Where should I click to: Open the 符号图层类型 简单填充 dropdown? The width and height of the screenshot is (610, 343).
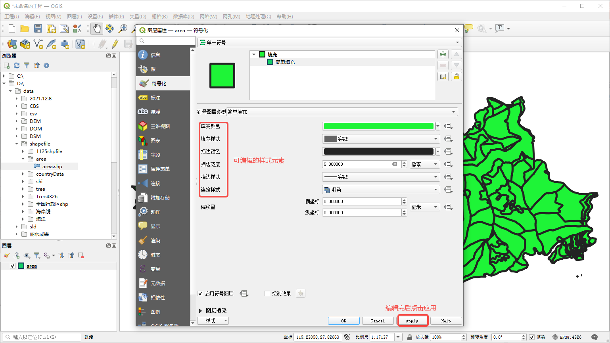[x=342, y=112]
